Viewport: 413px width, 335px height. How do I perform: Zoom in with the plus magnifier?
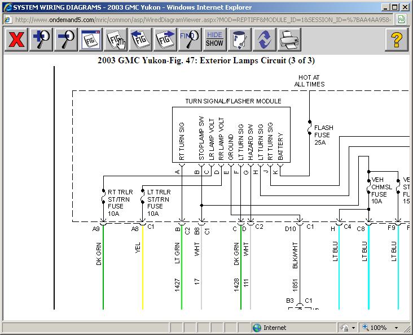pos(41,40)
